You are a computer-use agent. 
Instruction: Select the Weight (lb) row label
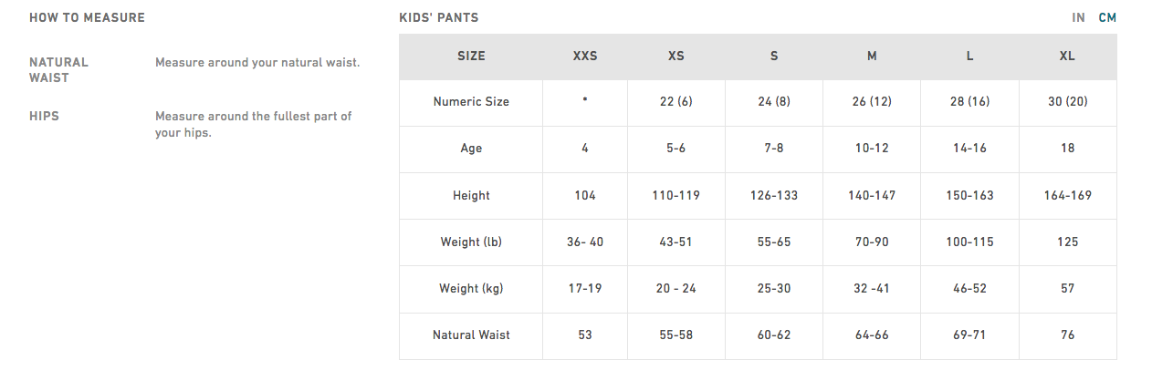471,242
